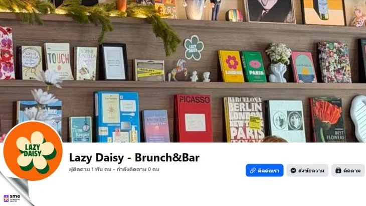Click the Lazy Daisy - Brunch&Bar page title

(134, 157)
